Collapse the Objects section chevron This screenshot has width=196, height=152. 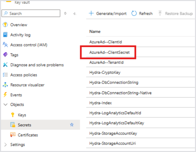point(5,105)
